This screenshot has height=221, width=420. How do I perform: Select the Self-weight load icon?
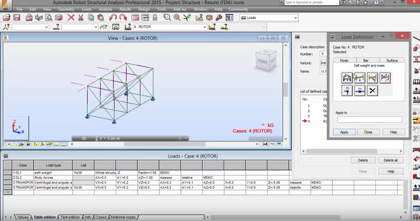tap(347, 78)
